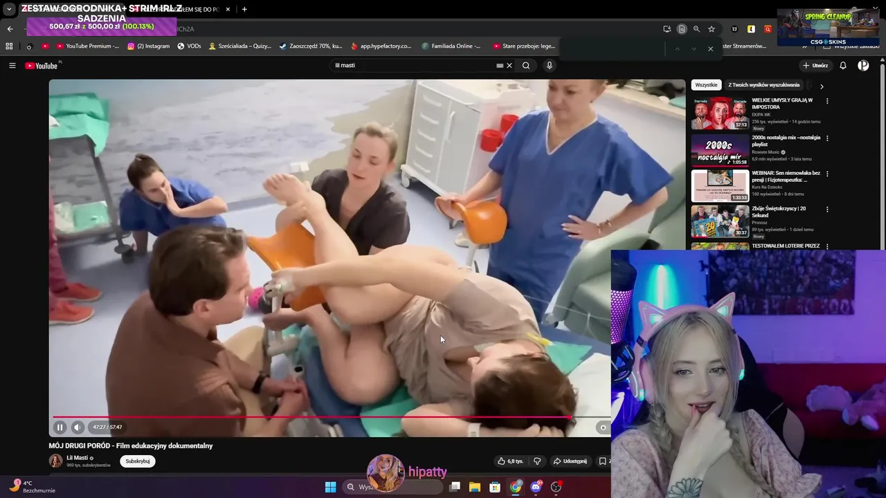The image size is (886, 498).
Task: Open Task View on the taskbar
Action: 455,487
